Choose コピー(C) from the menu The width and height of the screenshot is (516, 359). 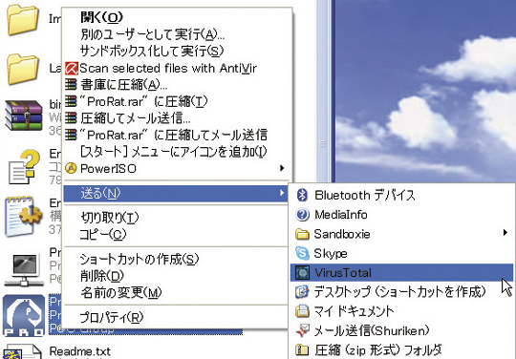click(x=177, y=234)
